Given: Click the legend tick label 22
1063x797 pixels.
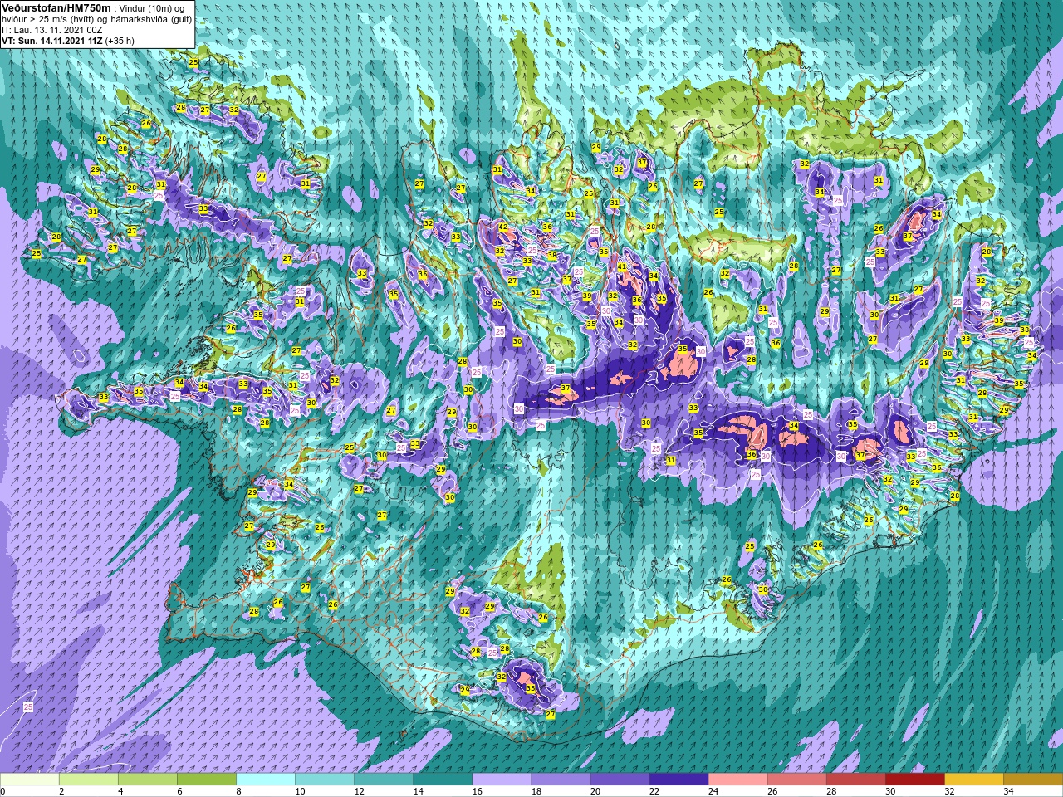Looking at the screenshot, I should 654,791.
